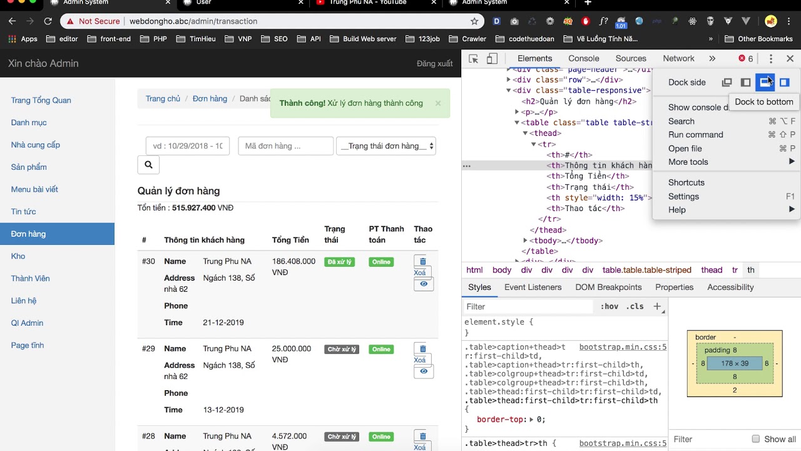Screen dimensions: 801x451
Task: Dock DevTools to bottom
Action: 765,82
